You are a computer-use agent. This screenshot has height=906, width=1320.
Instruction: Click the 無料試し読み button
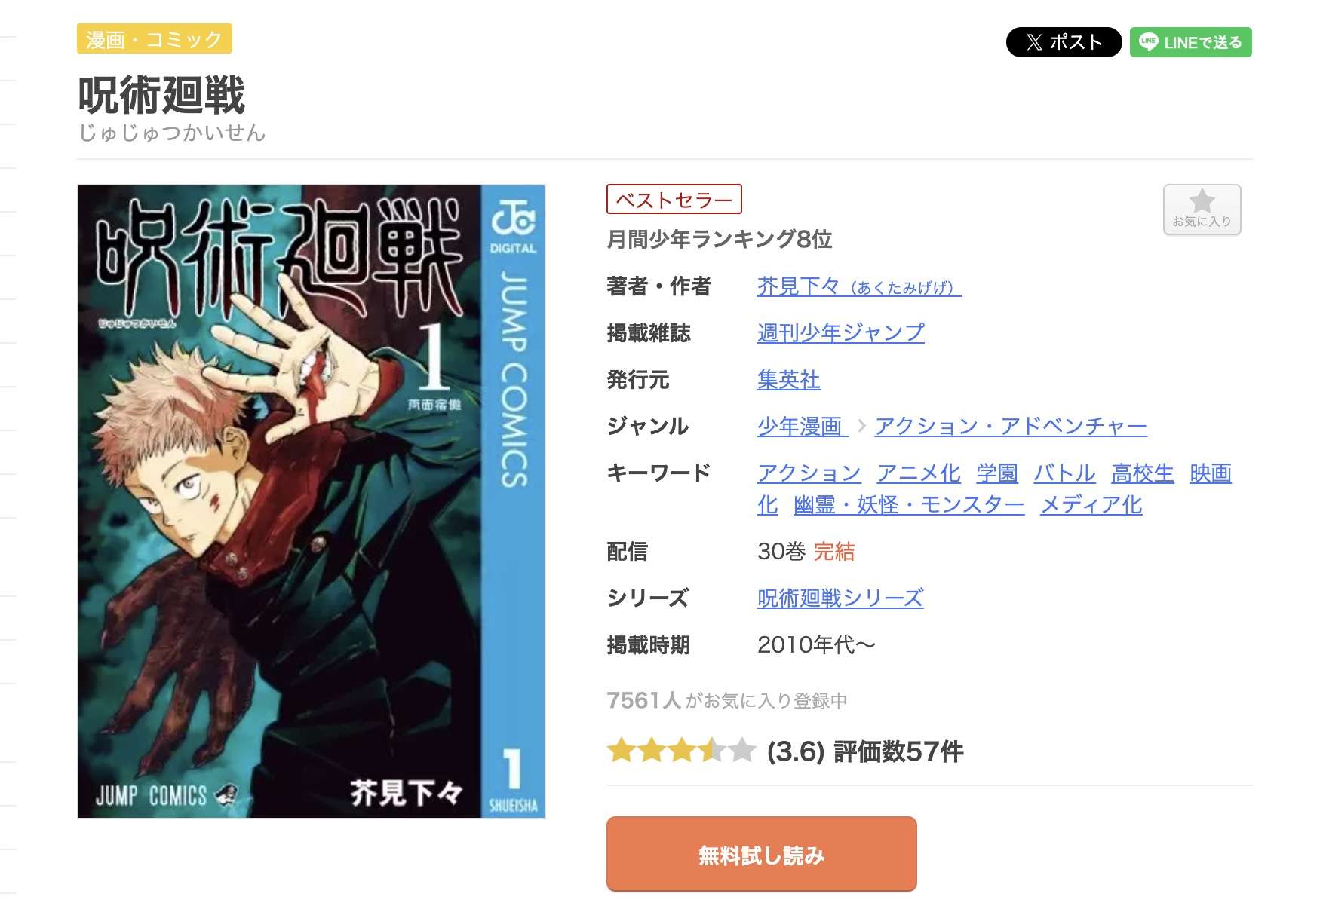point(761,854)
